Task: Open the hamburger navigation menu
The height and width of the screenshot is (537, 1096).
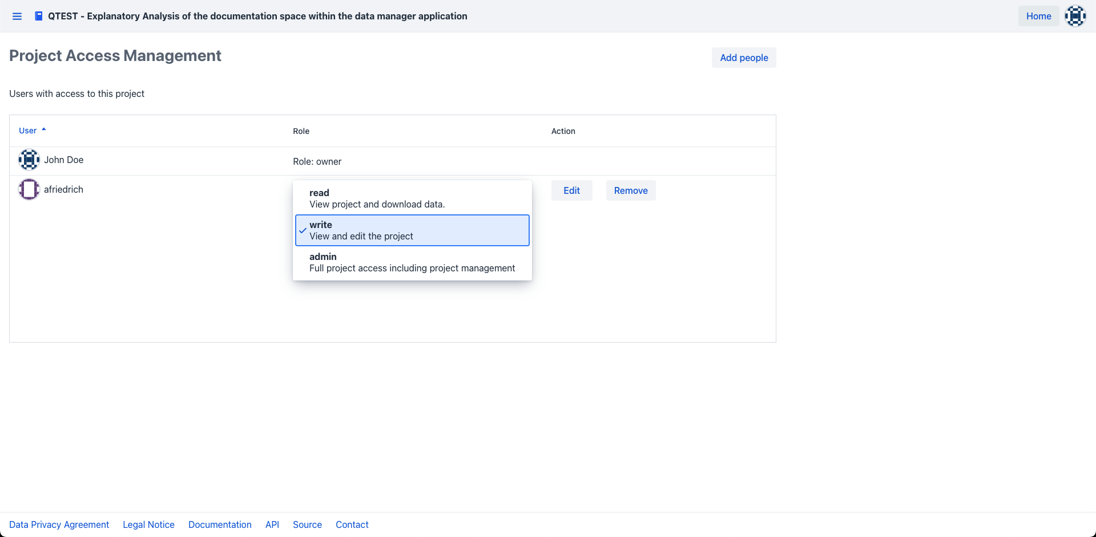Action: tap(17, 17)
